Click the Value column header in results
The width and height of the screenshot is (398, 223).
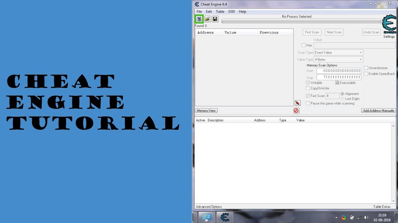pyautogui.click(x=240, y=33)
